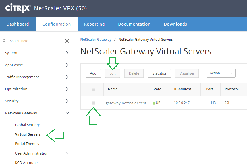Click the search magnifier icon
The image size is (247, 168).
[4, 41]
